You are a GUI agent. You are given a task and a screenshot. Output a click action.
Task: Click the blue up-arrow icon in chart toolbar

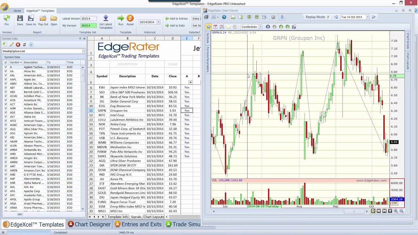tap(268, 27)
